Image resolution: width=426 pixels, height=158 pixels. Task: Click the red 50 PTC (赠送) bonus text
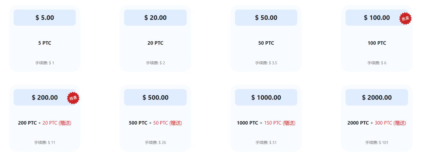click(167, 123)
